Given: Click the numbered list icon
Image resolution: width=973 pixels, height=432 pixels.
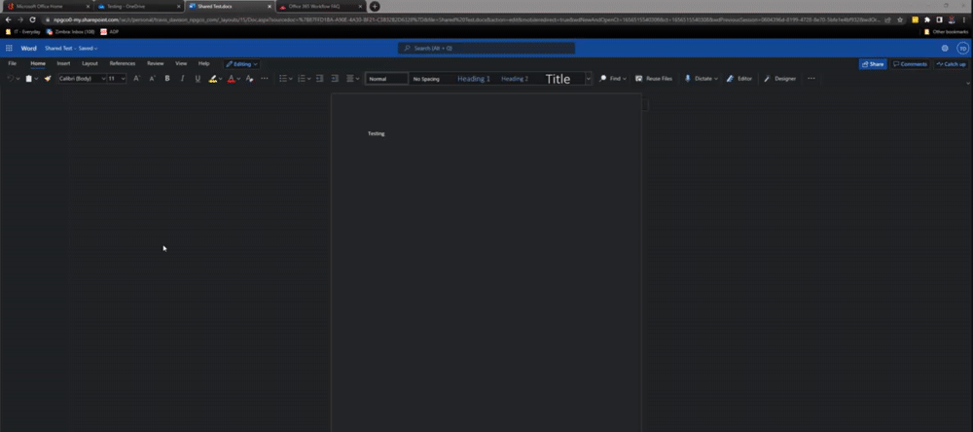Looking at the screenshot, I should pyautogui.click(x=301, y=79).
